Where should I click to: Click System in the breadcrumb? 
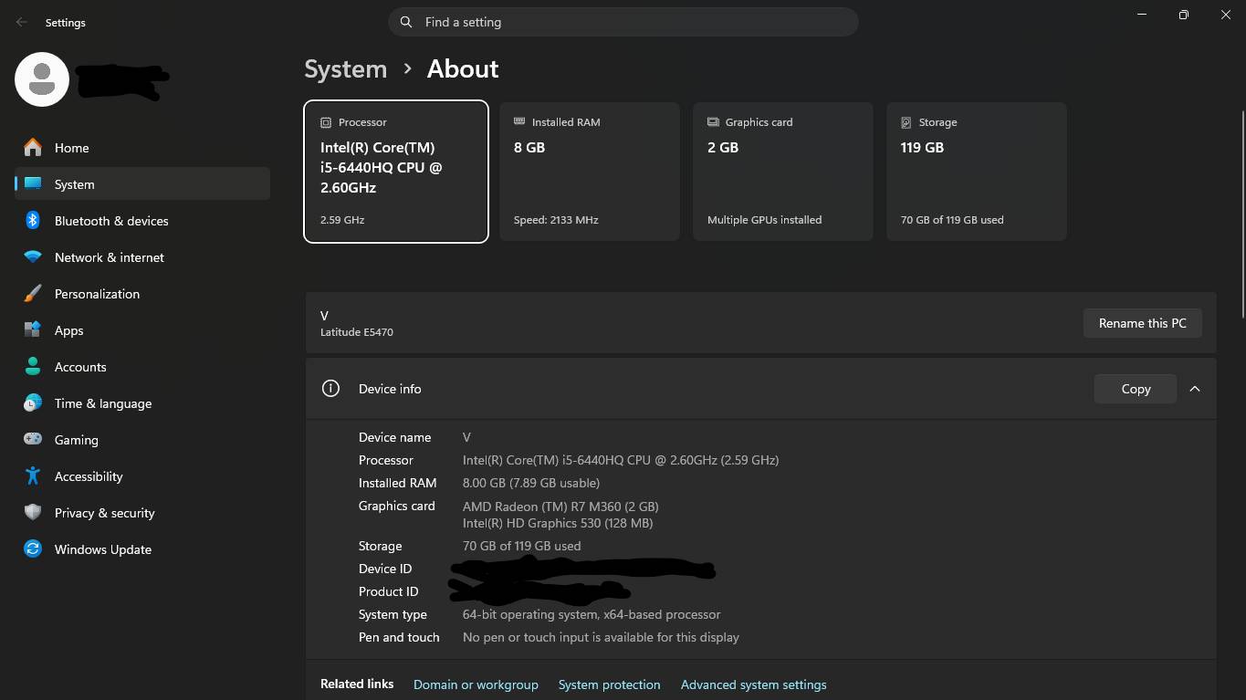(345, 68)
